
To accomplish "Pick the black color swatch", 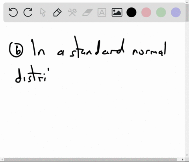I will pyautogui.click(x=132, y=12).
